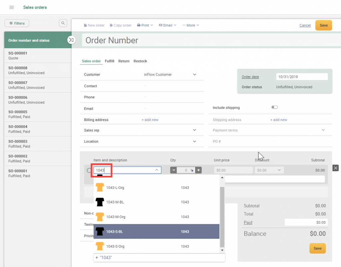341x267 pixels.
Task: Click the black 1043-M-BL shirt thumbnail
Action: point(100,202)
